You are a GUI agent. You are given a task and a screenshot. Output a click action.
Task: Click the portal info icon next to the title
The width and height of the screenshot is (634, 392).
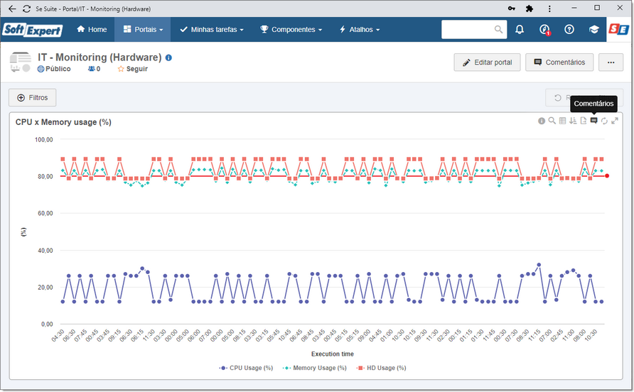tap(168, 58)
